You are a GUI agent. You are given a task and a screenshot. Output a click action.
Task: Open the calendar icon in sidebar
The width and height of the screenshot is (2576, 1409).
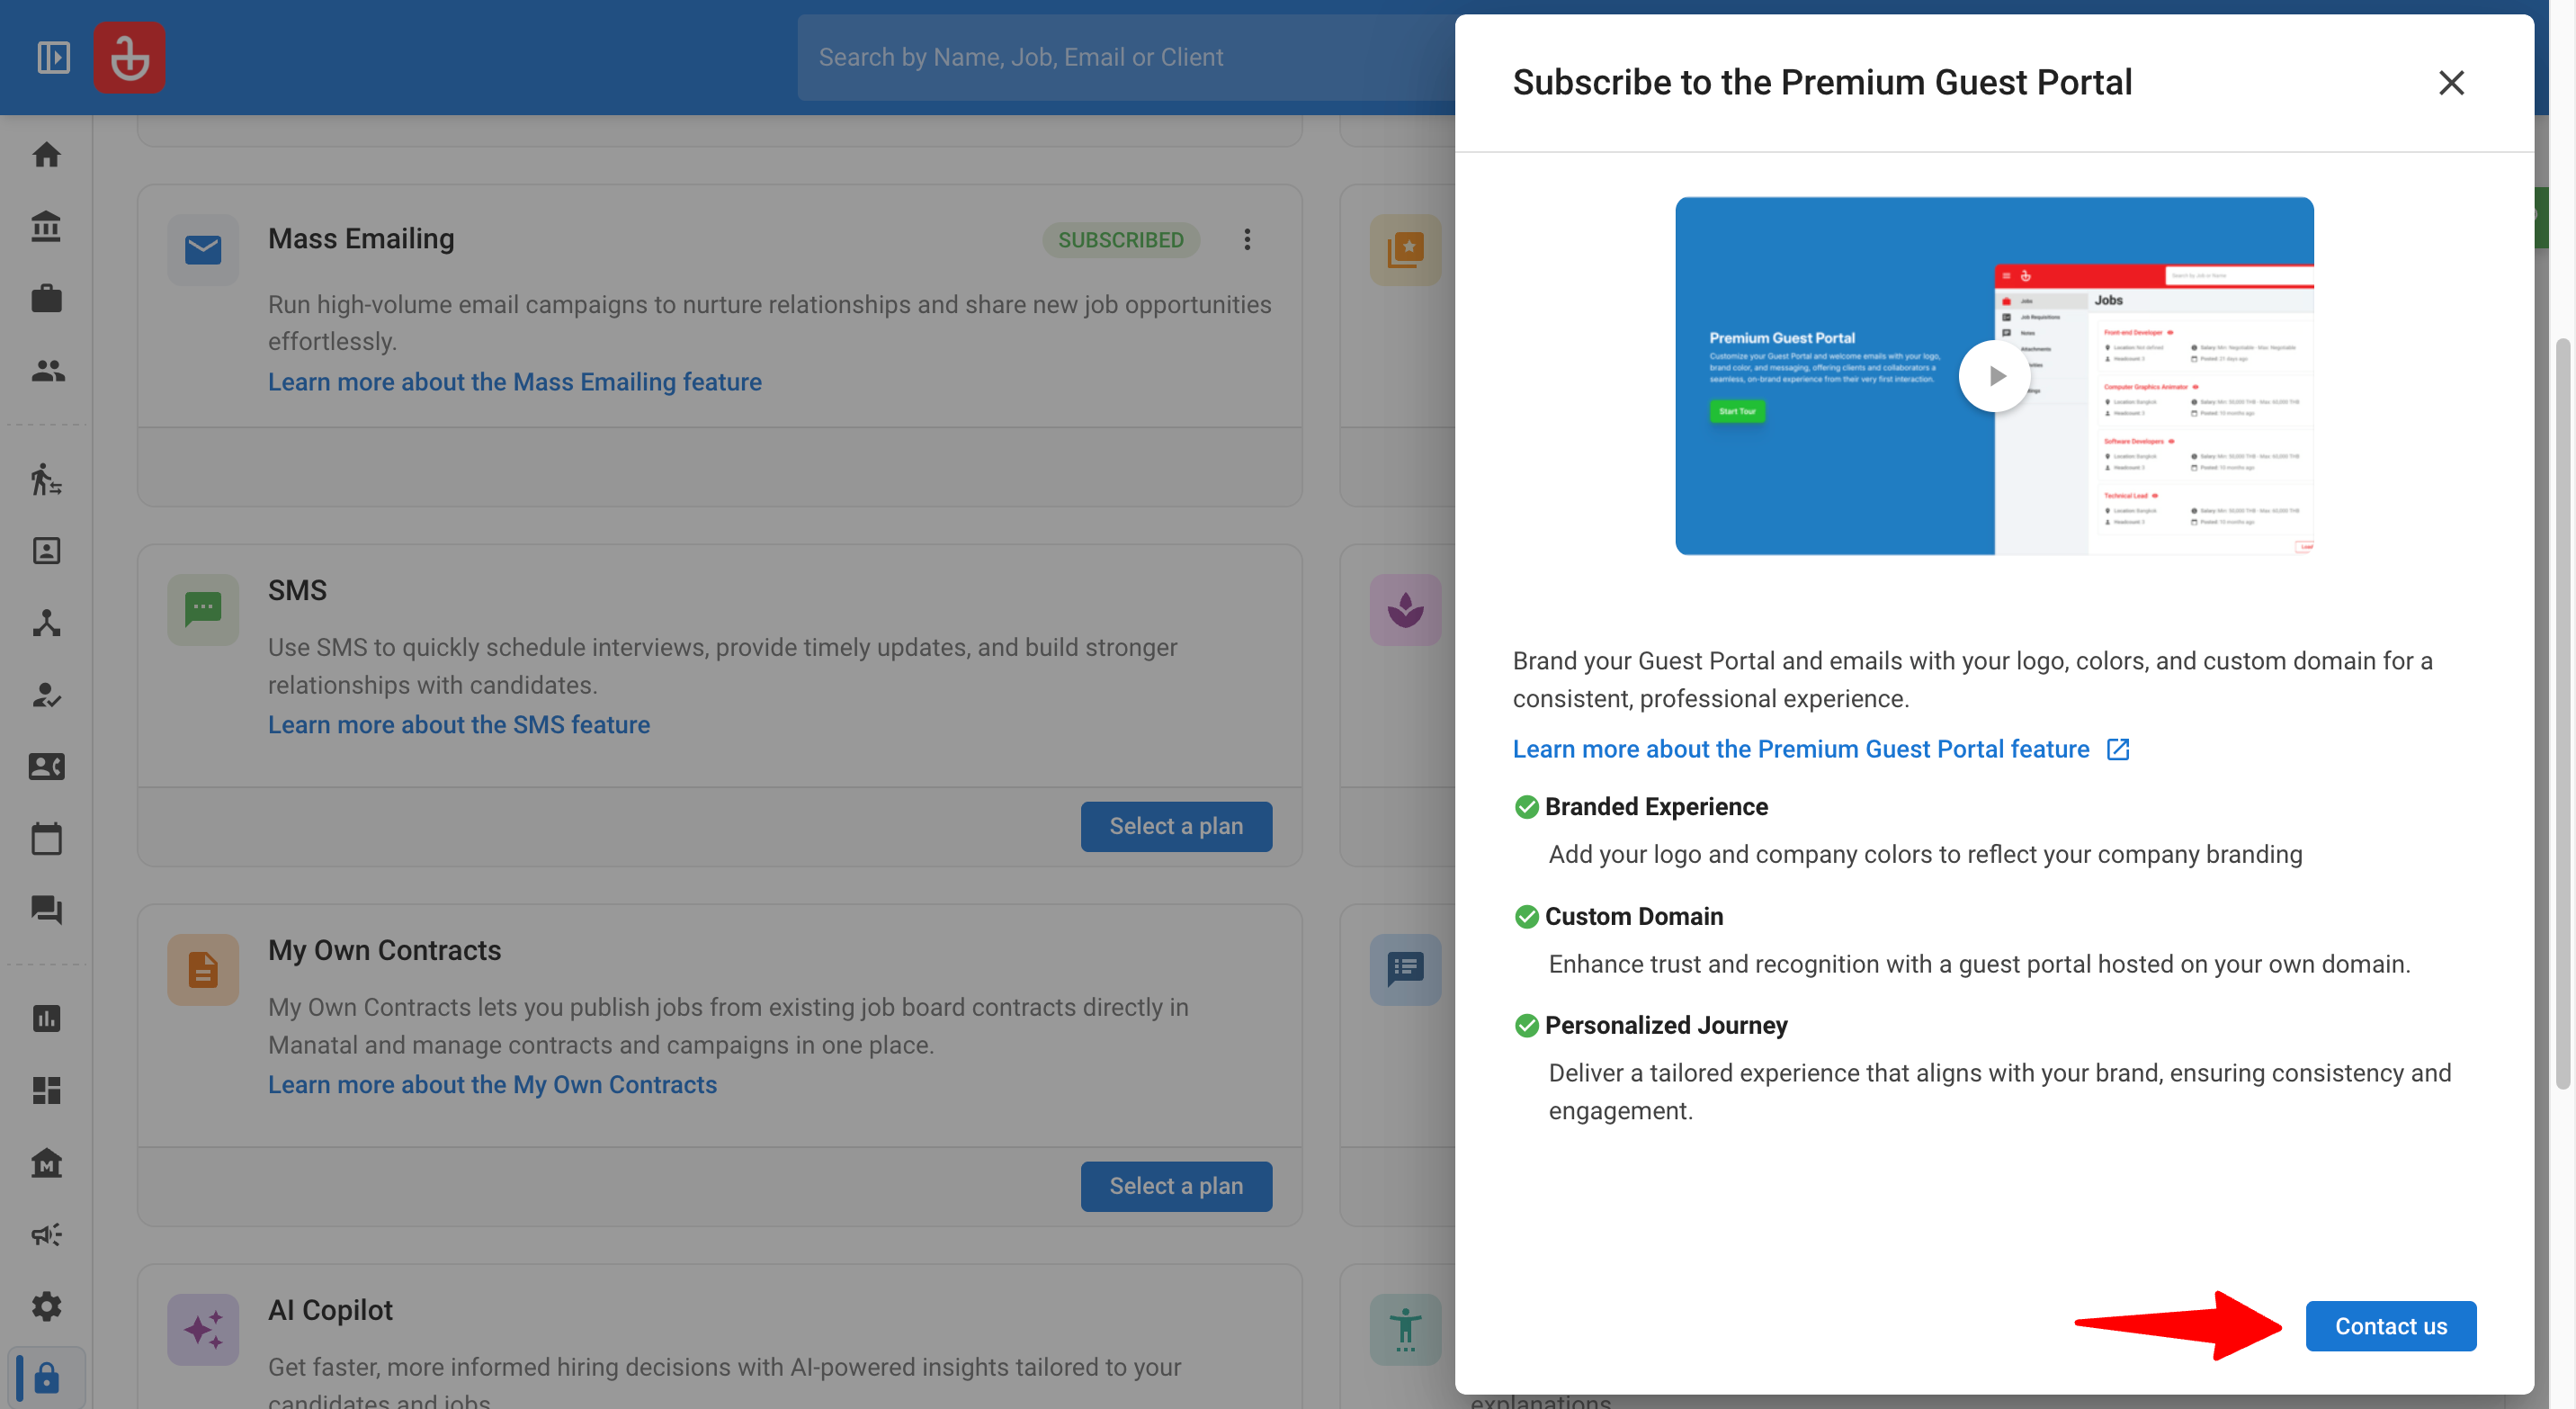(x=46, y=838)
